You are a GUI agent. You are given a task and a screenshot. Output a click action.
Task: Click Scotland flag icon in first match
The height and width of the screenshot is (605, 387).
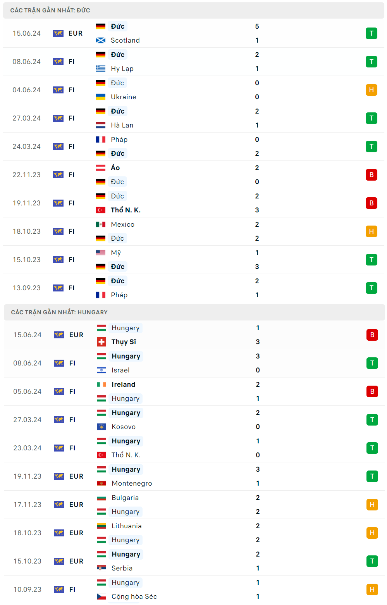point(101,40)
